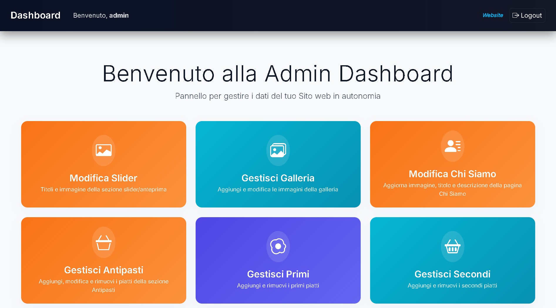This screenshot has width=556, height=308.
Task: Click the shopping basket icon on Gestisci Secondi
Action: point(452,247)
